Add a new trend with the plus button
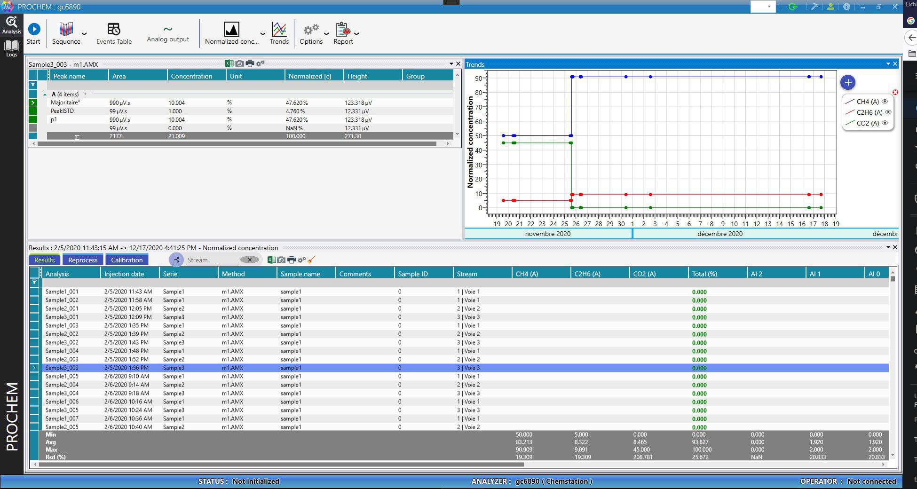The image size is (917, 489). point(848,82)
